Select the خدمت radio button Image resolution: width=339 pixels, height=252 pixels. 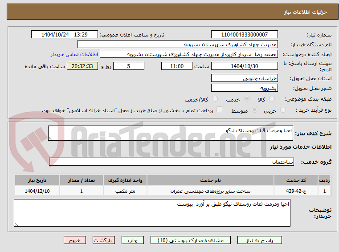tap(247, 99)
